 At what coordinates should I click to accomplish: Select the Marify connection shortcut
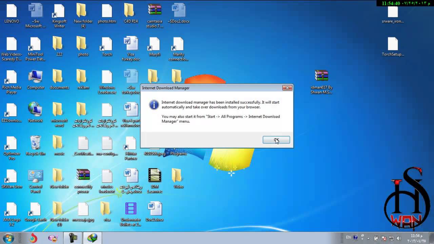tap(178, 49)
